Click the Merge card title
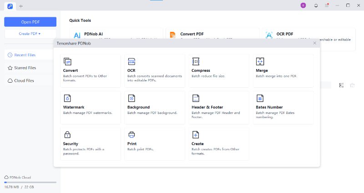This screenshot has height=193, width=364. tap(262, 70)
